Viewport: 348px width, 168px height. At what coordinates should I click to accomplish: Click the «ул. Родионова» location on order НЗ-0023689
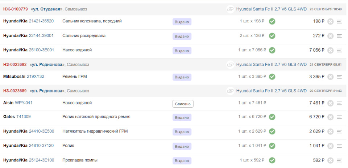coord(47,91)
